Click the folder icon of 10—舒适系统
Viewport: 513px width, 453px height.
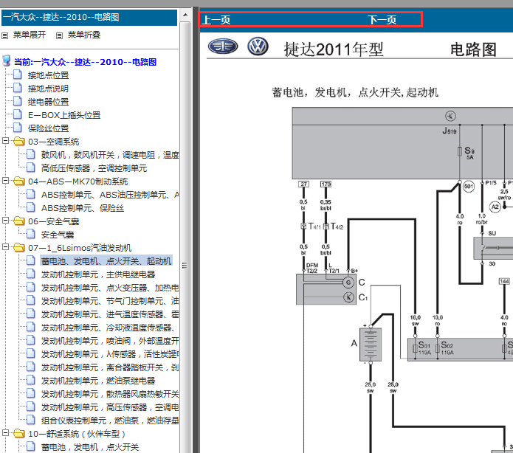pyautogui.click(x=19, y=433)
